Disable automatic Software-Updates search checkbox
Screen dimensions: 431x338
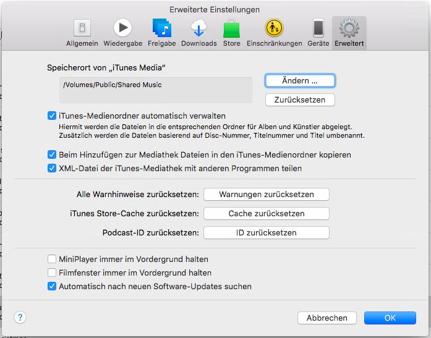(x=52, y=286)
